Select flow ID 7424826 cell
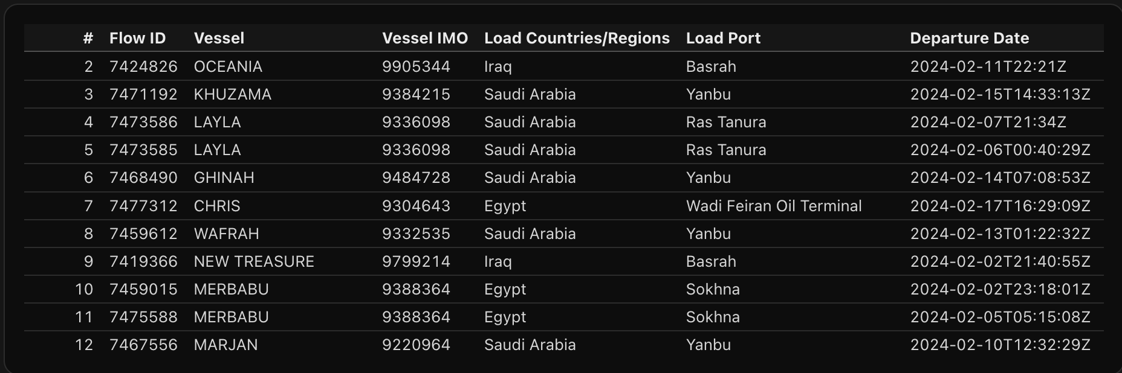 tap(143, 66)
